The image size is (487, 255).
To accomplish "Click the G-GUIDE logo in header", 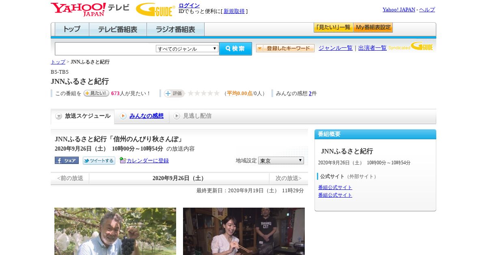I will click(x=155, y=9).
